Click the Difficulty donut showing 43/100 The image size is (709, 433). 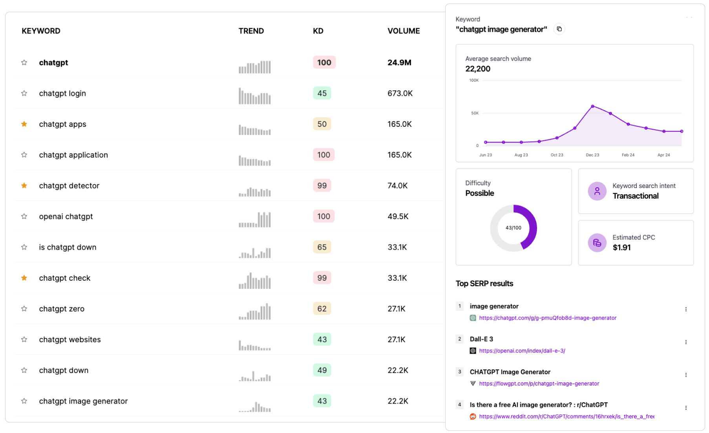(x=513, y=227)
